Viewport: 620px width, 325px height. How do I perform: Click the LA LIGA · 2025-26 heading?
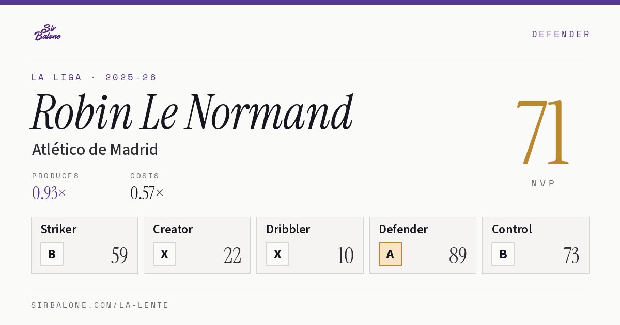coord(94,77)
